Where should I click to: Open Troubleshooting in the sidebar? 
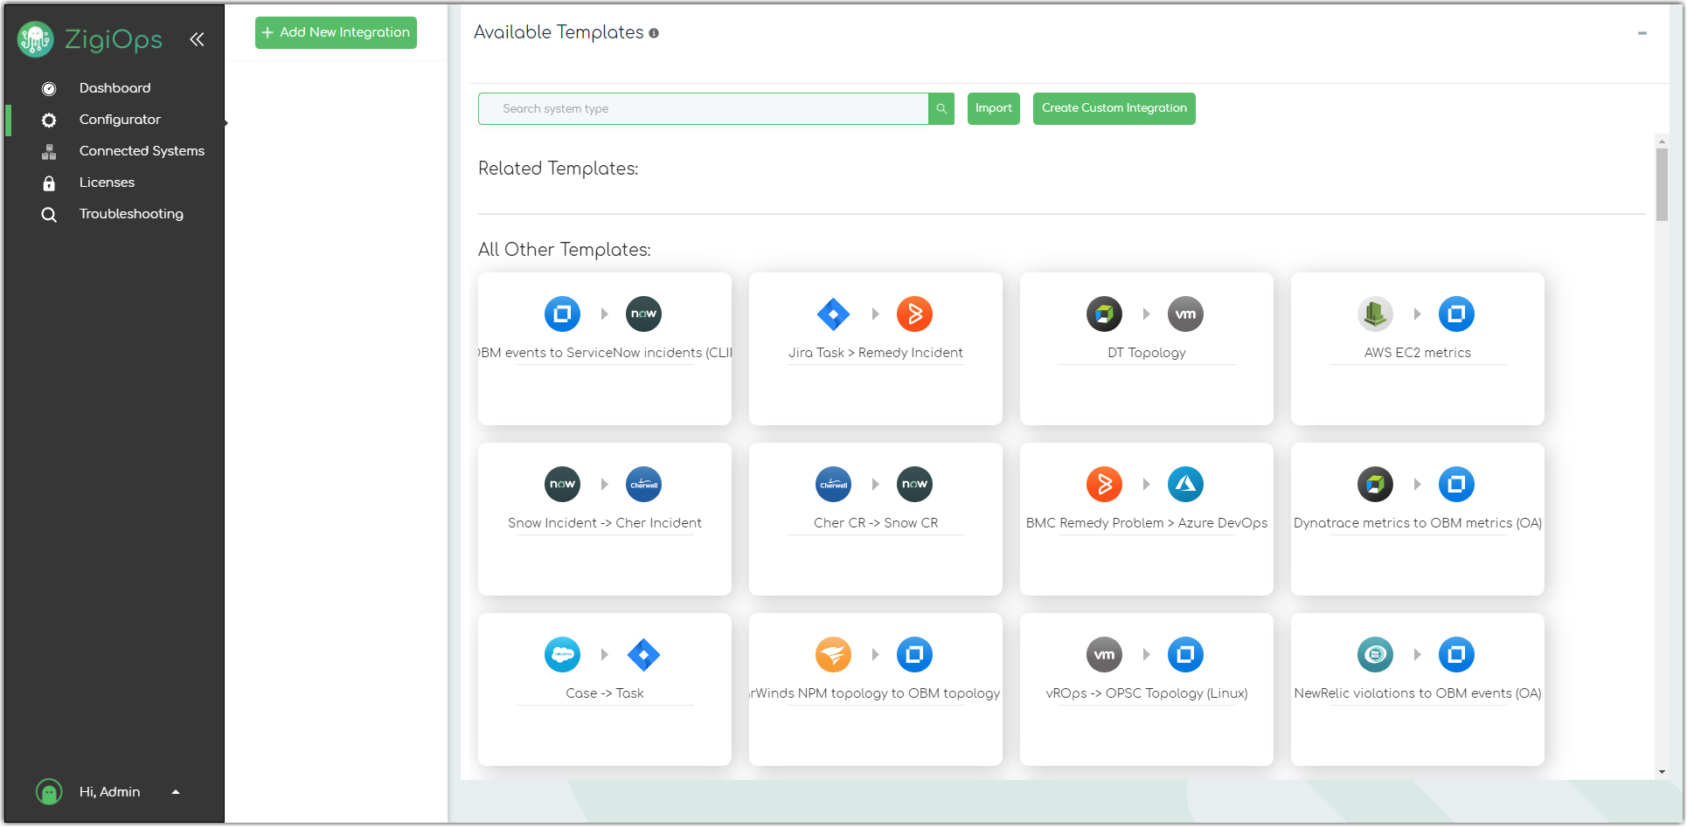[131, 214]
